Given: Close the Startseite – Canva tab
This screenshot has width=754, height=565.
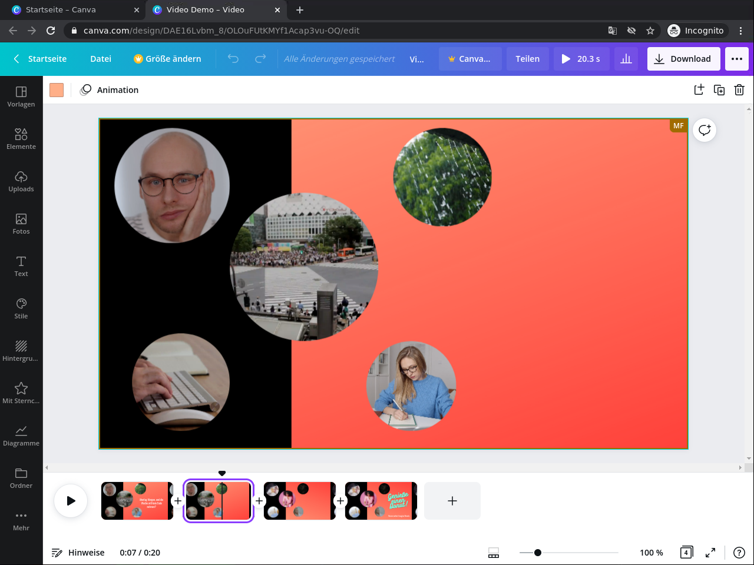Looking at the screenshot, I should click(137, 10).
